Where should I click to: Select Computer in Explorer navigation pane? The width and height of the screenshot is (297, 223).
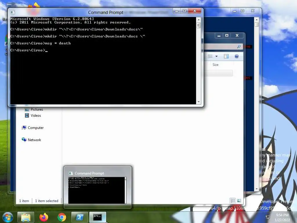coord(33,128)
